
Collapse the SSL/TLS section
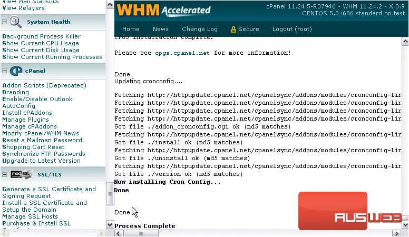click(4, 175)
